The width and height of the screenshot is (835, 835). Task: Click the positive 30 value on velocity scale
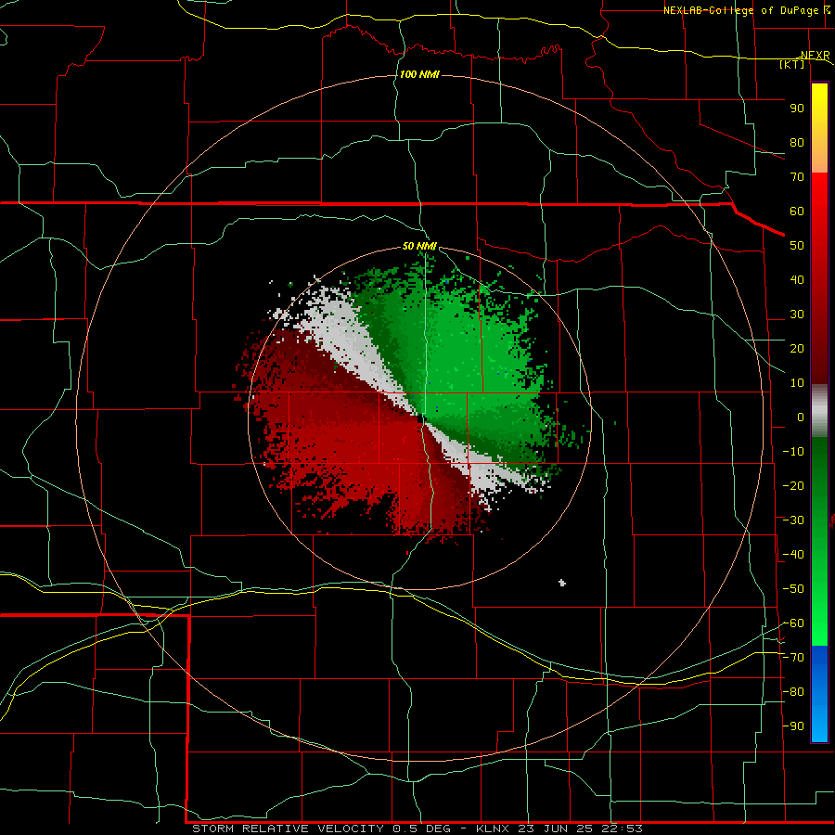[797, 315]
